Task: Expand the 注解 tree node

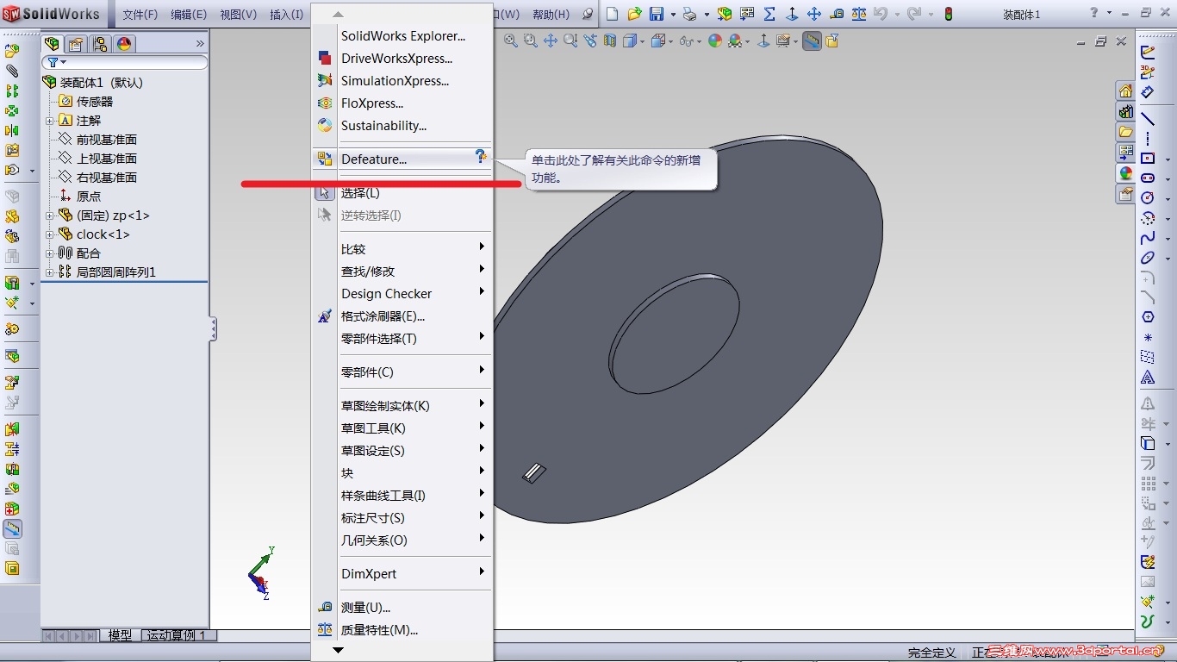Action: coord(50,121)
